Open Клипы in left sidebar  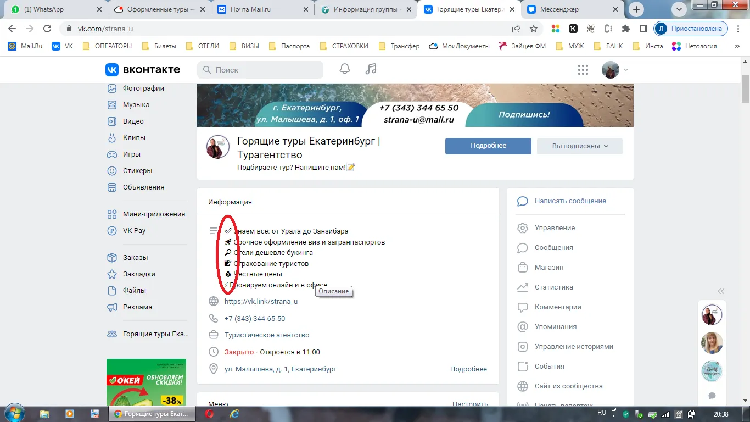126,138
